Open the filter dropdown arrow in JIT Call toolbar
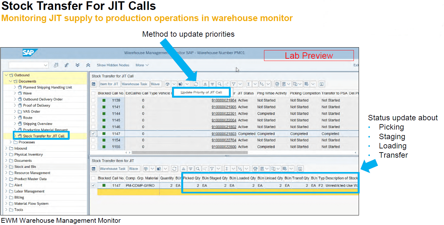 pos(240,84)
